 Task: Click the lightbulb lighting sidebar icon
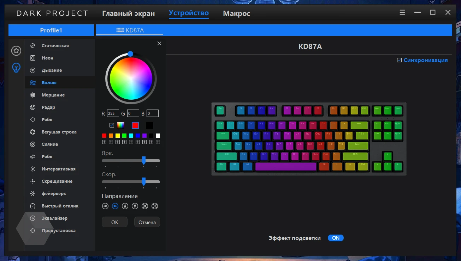[16, 67]
